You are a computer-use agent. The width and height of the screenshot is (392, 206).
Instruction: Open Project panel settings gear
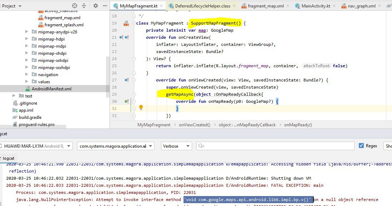[x=95, y=5]
